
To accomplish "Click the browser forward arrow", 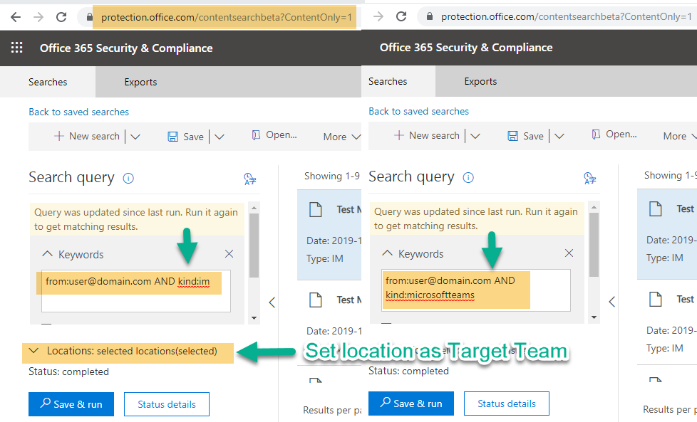I will point(38,17).
